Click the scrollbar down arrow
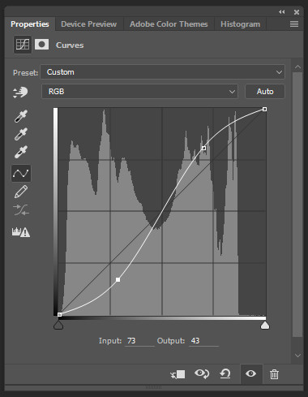 pyautogui.click(x=297, y=356)
